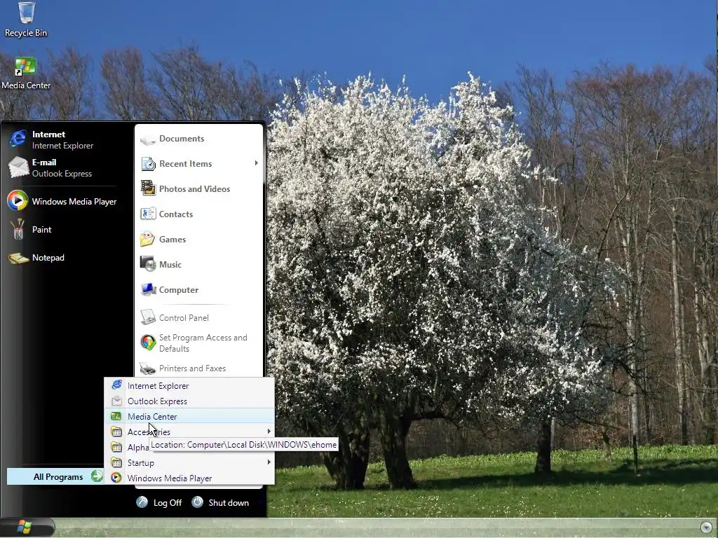Click the Recent Items clock icon
The image size is (718, 538).
[x=148, y=164]
